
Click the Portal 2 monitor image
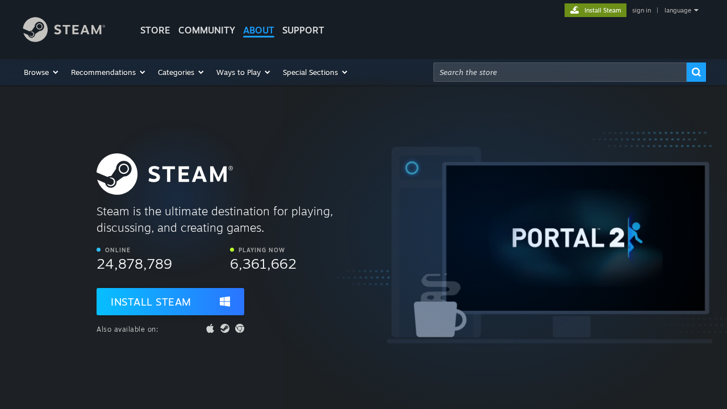click(576, 238)
